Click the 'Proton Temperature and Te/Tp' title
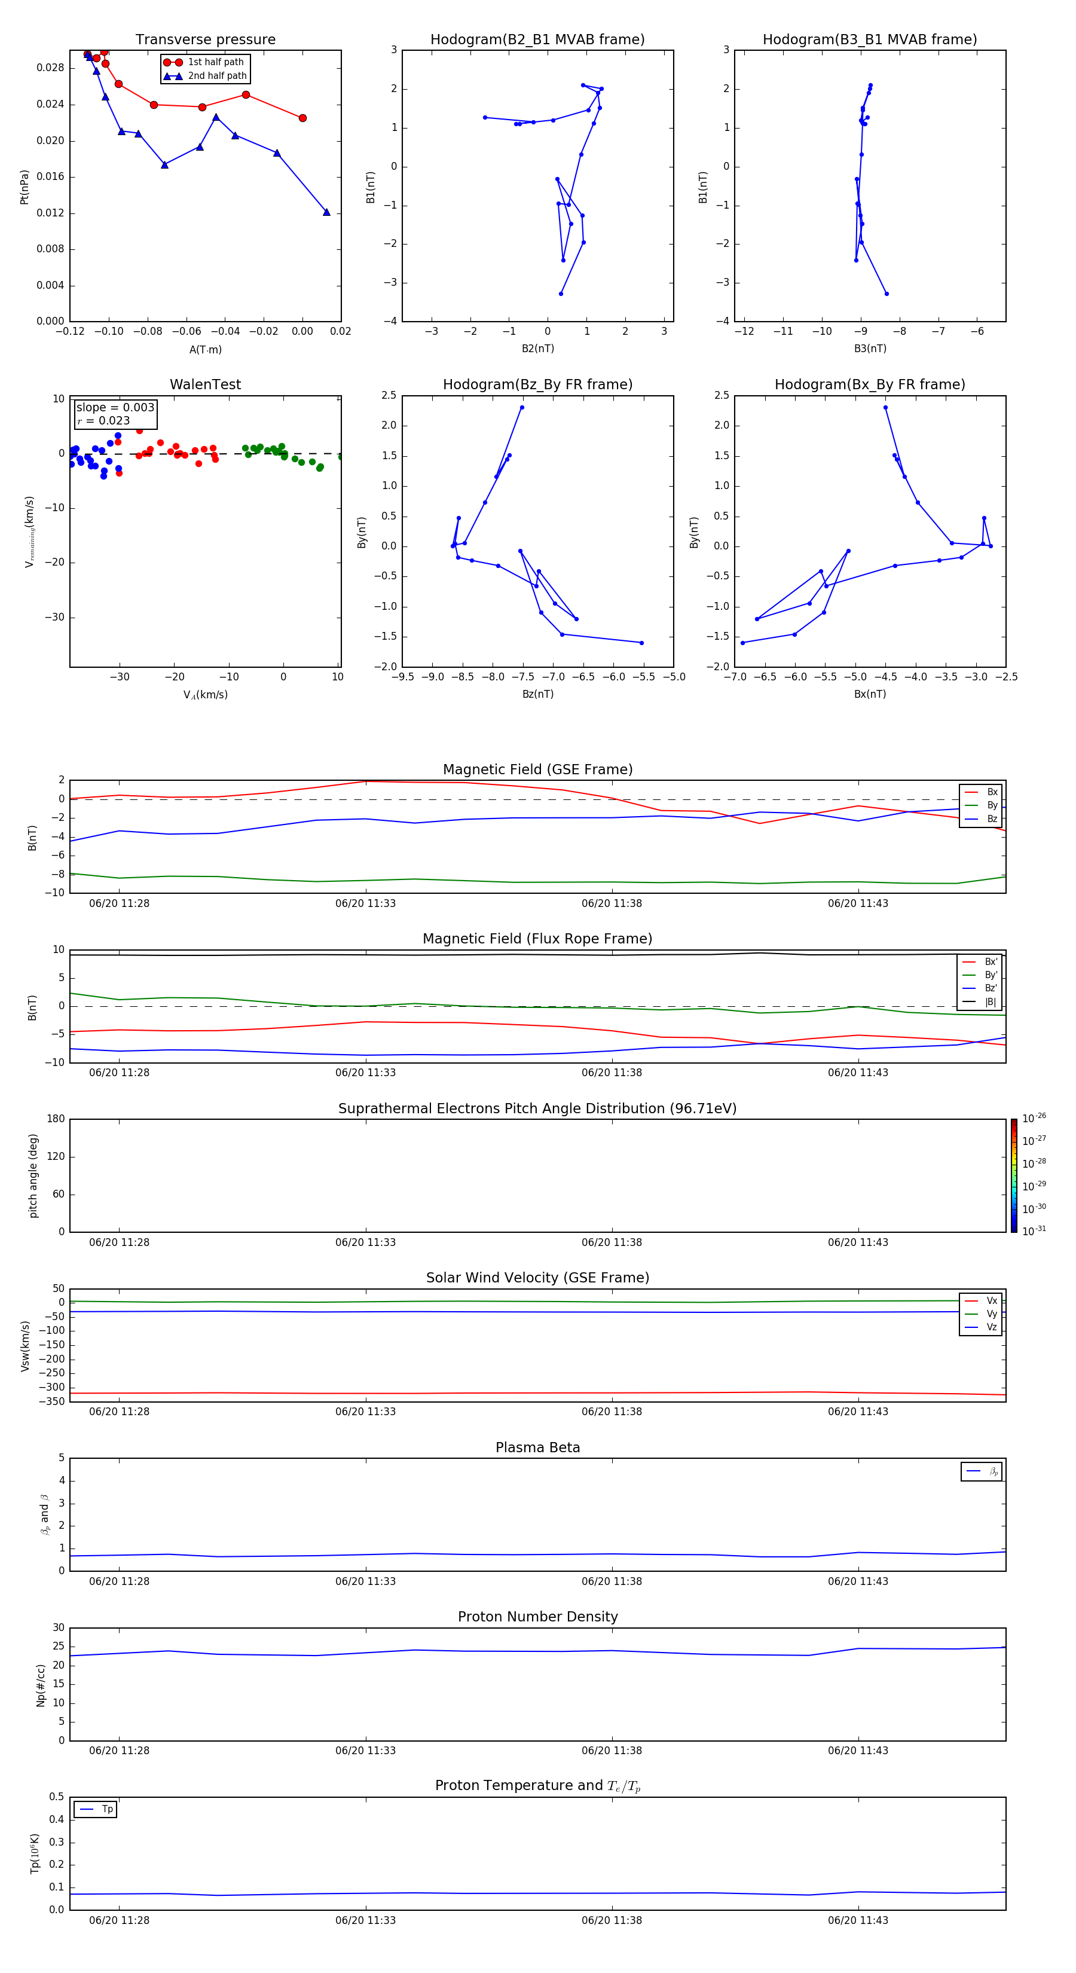The image size is (1076, 1973). pos(537,1785)
